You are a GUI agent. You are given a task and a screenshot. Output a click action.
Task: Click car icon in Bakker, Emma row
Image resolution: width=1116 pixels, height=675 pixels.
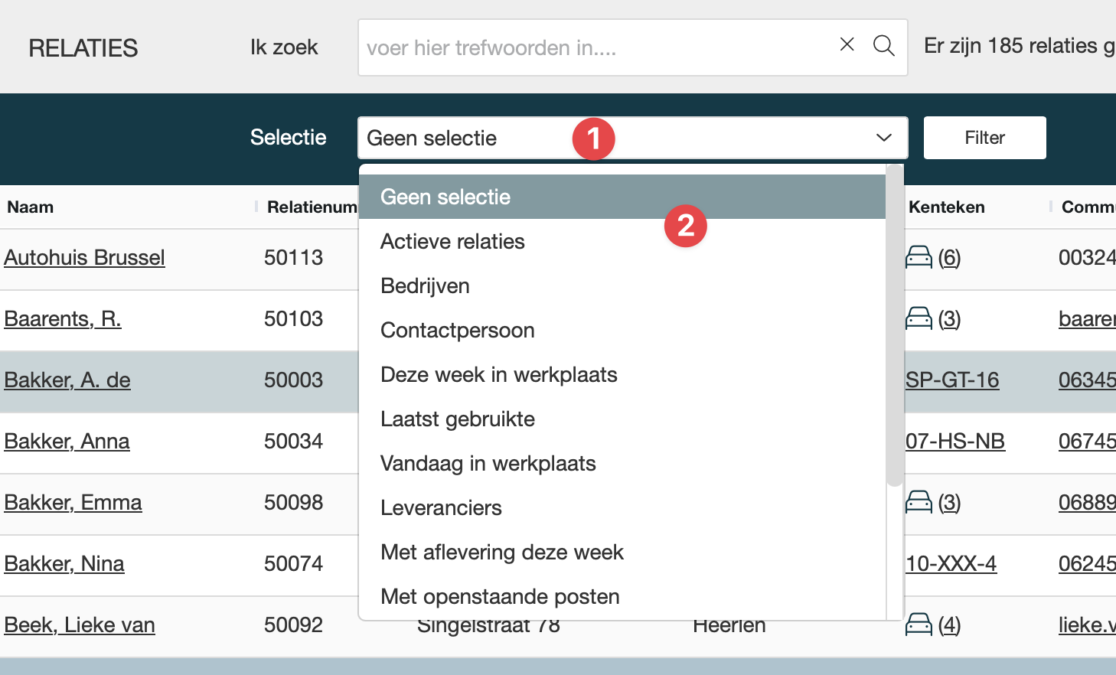point(919,503)
